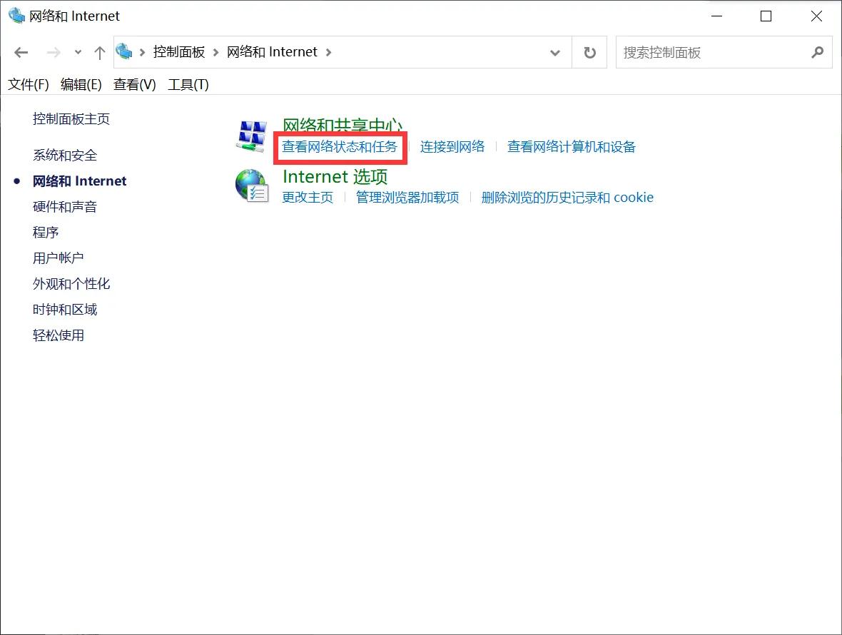Click the search magnifier icon
Viewport: 842px width, 635px height.
click(818, 53)
